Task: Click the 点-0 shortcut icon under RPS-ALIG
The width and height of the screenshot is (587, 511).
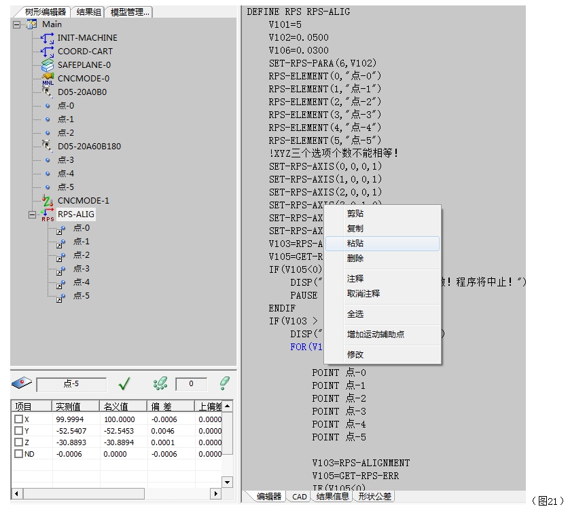Action: coord(60,229)
